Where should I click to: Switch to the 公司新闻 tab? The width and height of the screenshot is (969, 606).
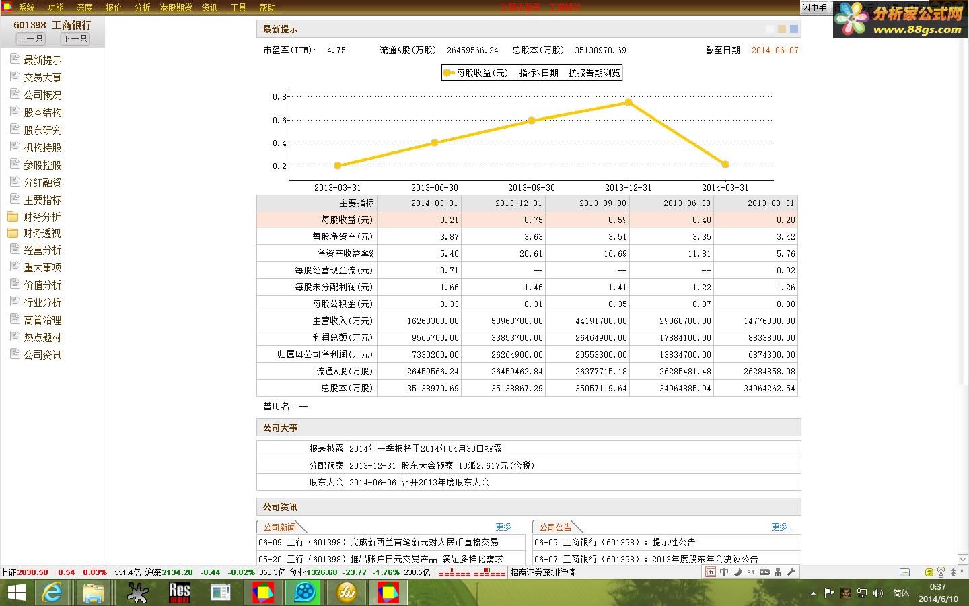pos(280,527)
